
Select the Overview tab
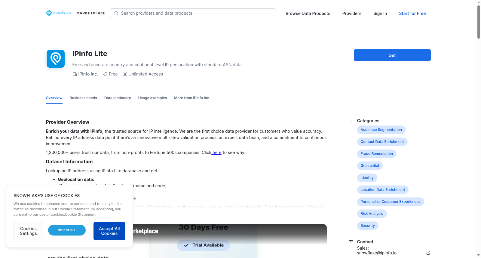click(x=54, y=98)
